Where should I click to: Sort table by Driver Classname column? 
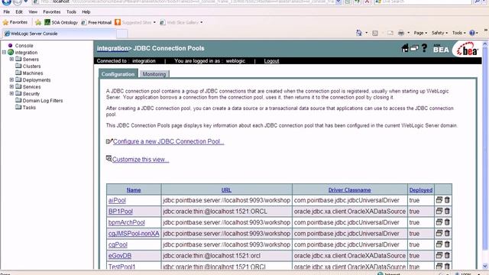tap(349, 190)
